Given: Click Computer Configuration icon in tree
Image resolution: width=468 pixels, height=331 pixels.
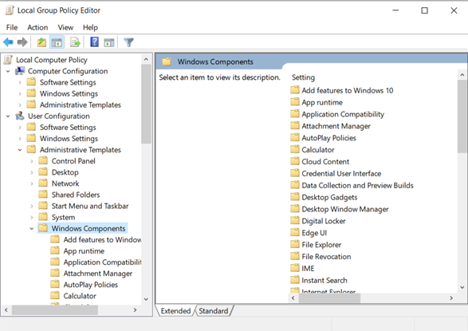Looking at the screenshot, I should (20, 71).
